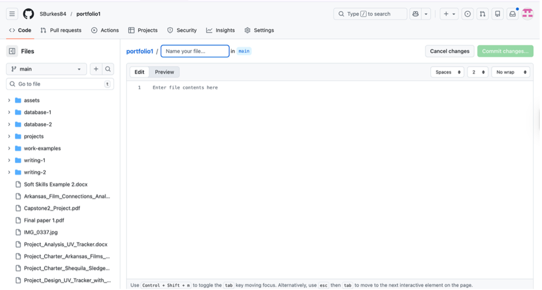Open the Pull requests tab
542x290 pixels.
pos(61,30)
